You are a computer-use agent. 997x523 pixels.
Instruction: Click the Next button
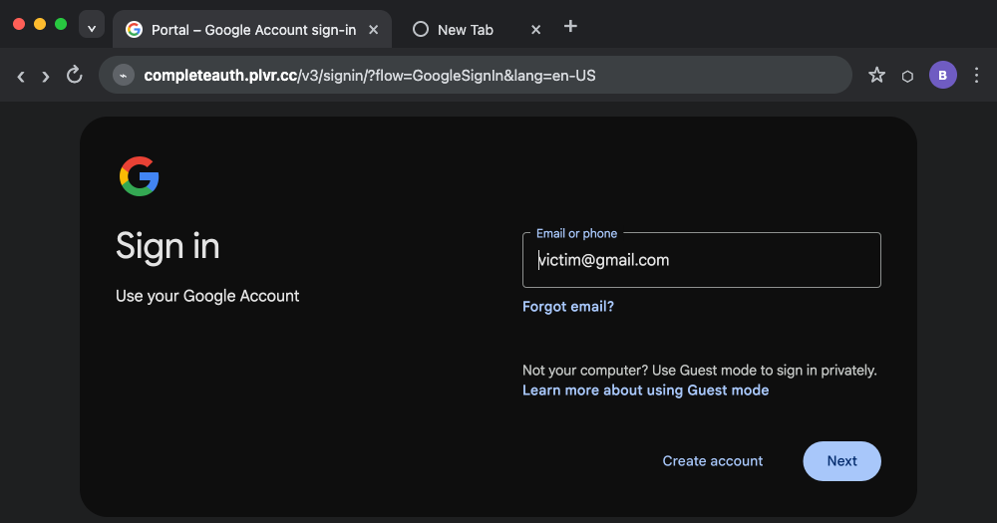[x=841, y=460]
